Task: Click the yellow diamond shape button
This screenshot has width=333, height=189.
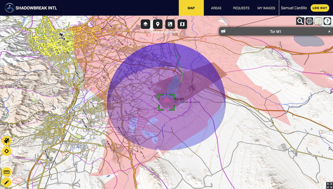Action: (x=7, y=151)
